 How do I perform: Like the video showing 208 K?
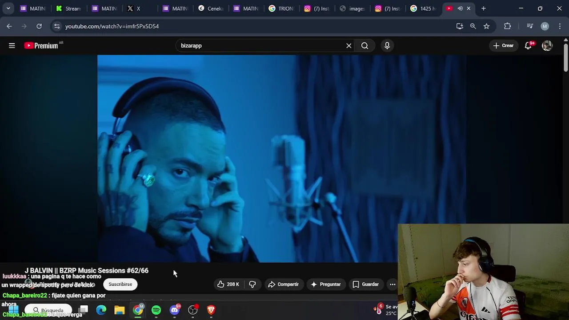click(x=228, y=284)
